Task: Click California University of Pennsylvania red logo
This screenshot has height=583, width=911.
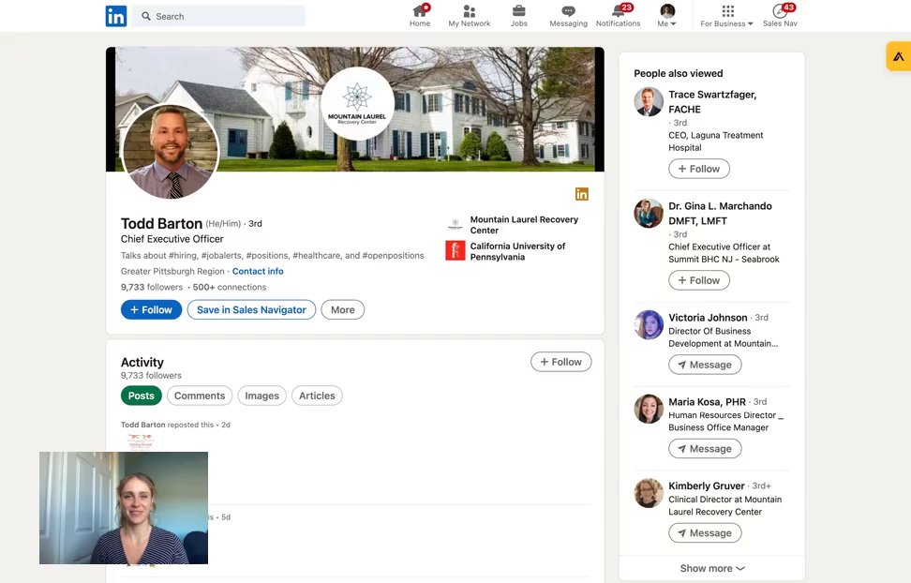Action: pyautogui.click(x=455, y=250)
